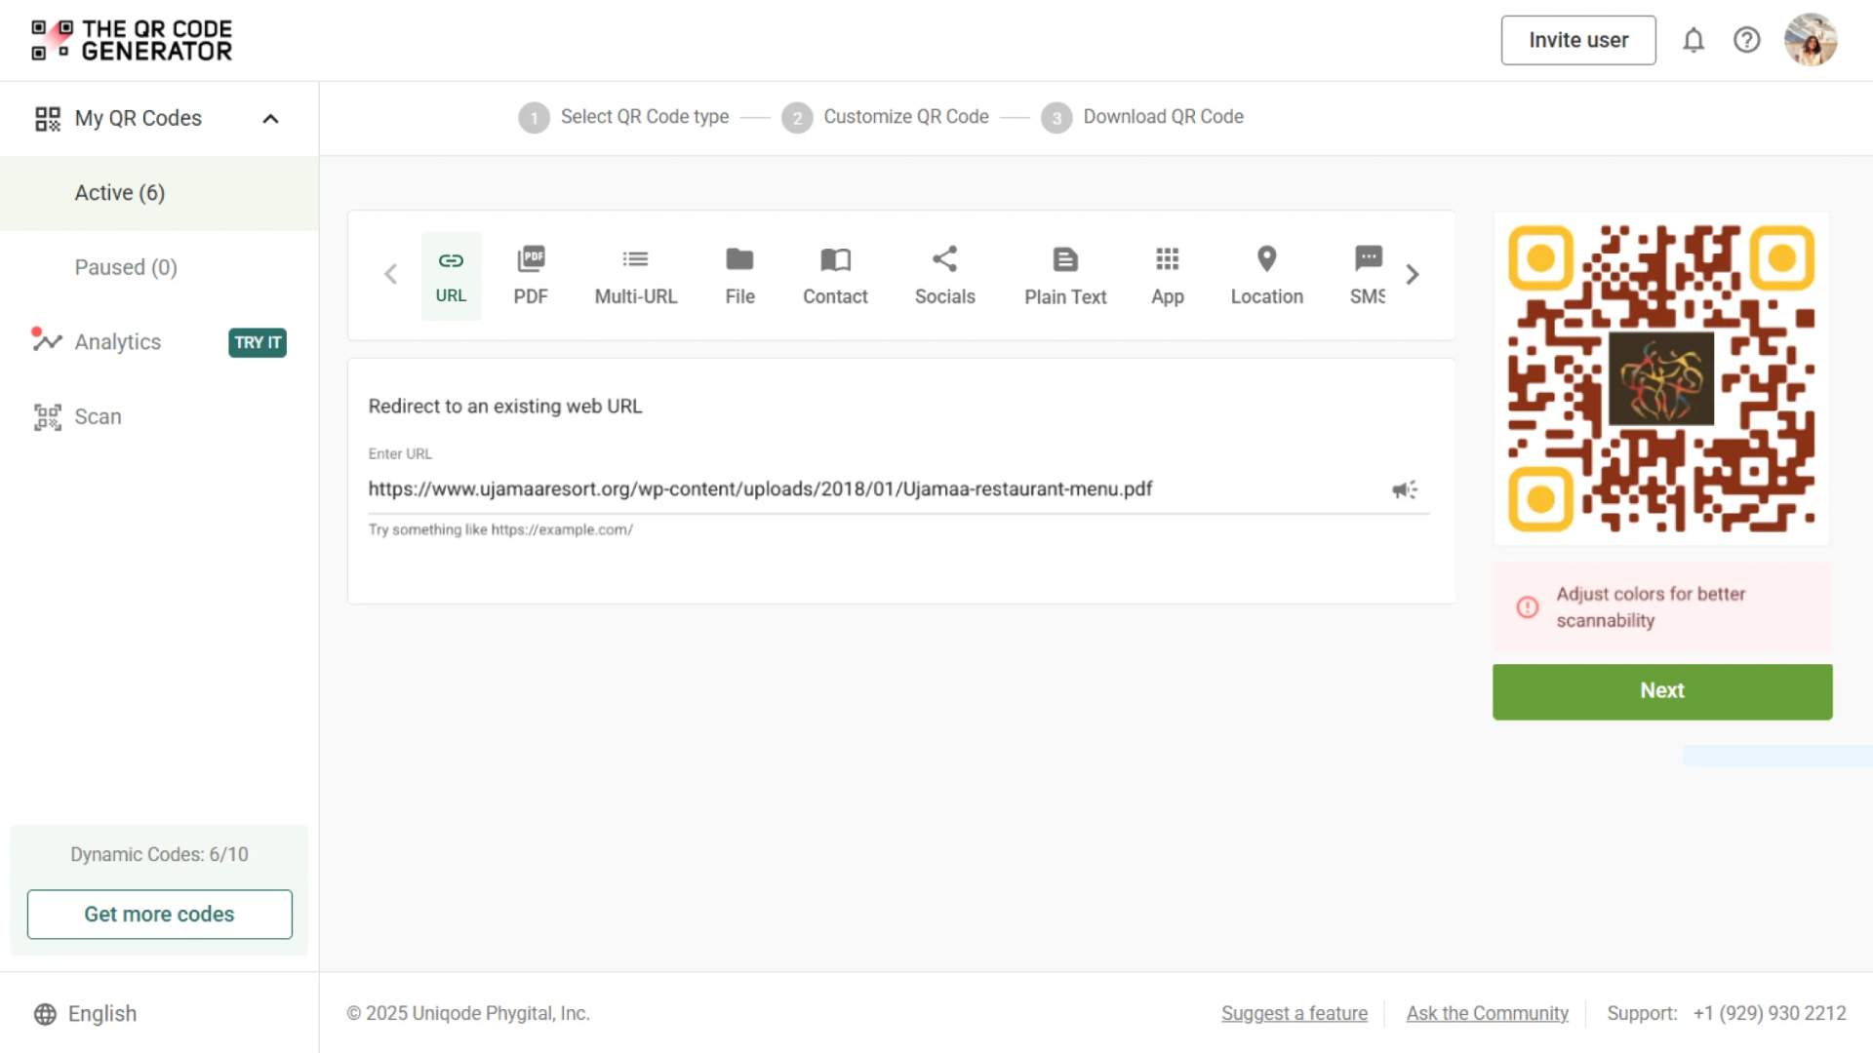Open Analytics in the sidebar

tap(159, 342)
